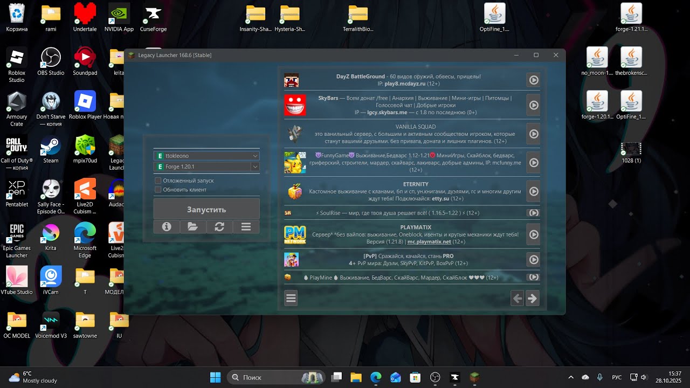690x388 pixels.
Task: Switch the РУС input language
Action: (x=617, y=377)
